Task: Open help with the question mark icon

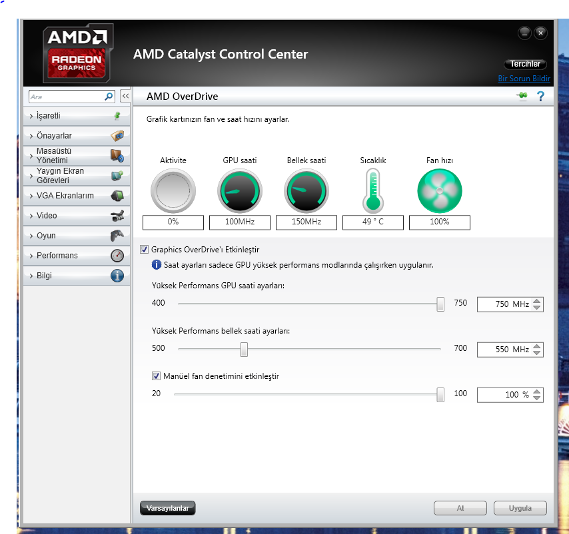Action: [540, 96]
